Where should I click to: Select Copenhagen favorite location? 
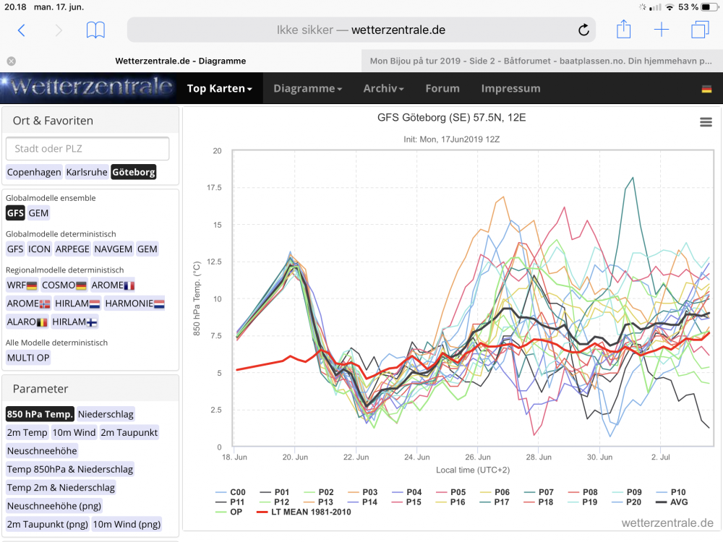pyautogui.click(x=34, y=173)
